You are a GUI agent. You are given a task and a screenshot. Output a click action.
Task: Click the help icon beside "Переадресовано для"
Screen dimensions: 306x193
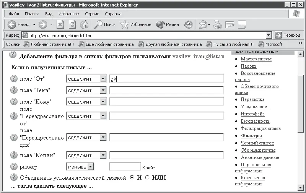pos(14,137)
